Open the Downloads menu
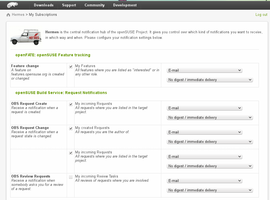Image resolution: width=270 pixels, height=200 pixels. point(44,5)
